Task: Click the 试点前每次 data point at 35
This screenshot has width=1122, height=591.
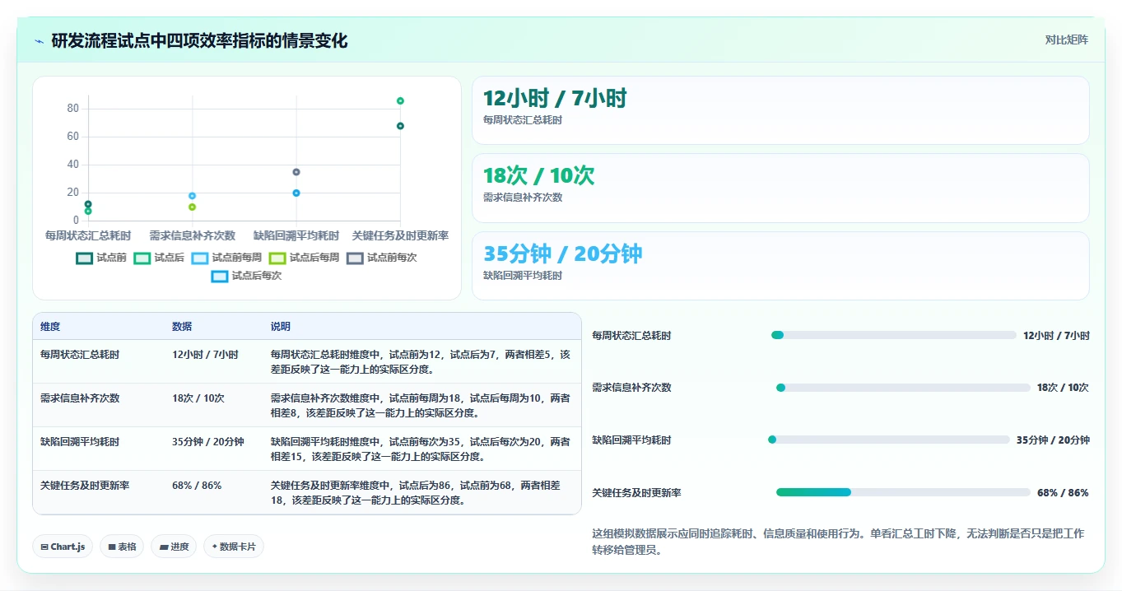Action: (296, 172)
